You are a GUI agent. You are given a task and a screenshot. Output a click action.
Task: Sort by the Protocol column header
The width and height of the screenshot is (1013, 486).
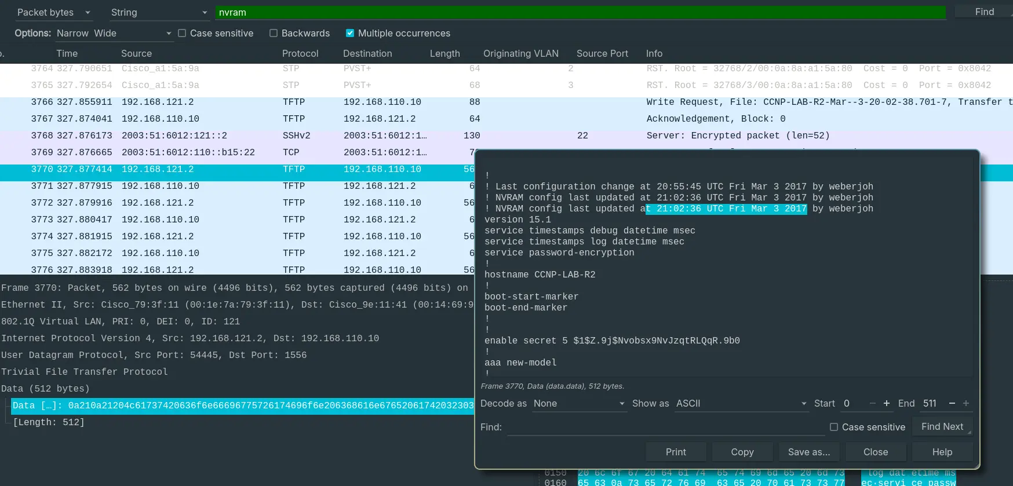pyautogui.click(x=300, y=53)
